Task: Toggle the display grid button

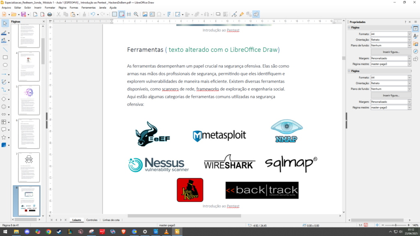Action: 114,14
